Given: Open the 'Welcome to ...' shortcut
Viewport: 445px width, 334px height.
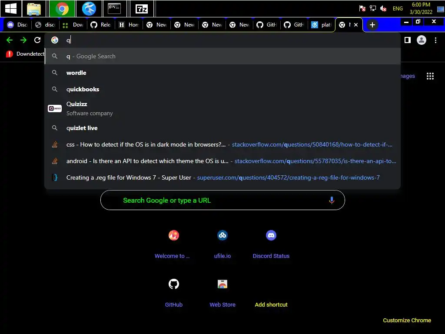Looking at the screenshot, I should point(173,244).
